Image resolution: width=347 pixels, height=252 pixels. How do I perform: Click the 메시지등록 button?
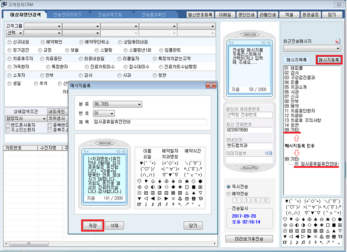(329, 60)
